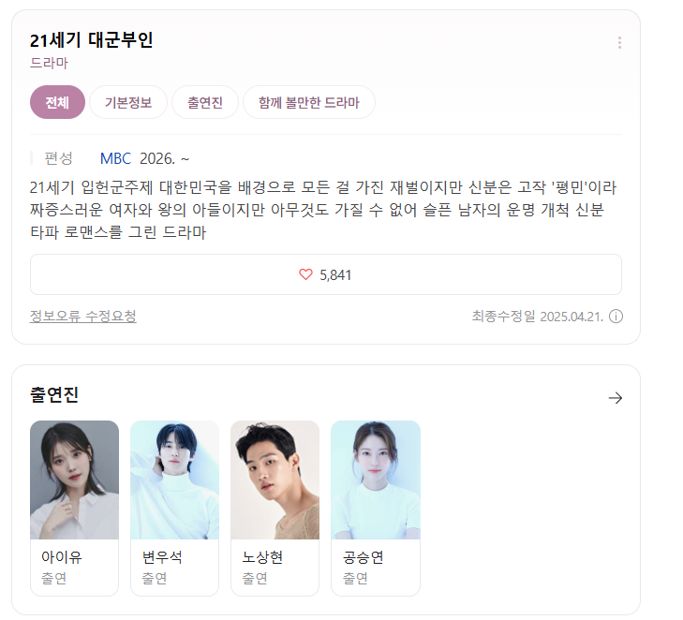Open the info icon beside last modified date
The height and width of the screenshot is (620, 683).
[616, 317]
